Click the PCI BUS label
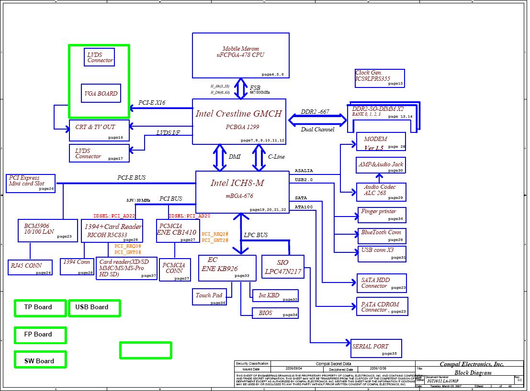 point(171,199)
